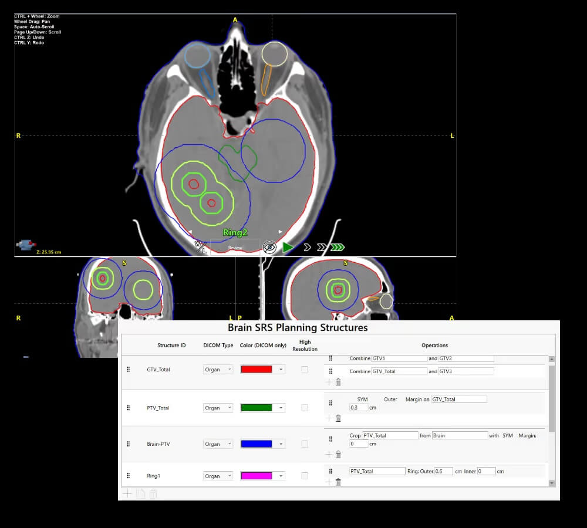Viewport: 587px width, 528px height.
Task: Enable High Resolution for GTV_Total
Action: 305,370
